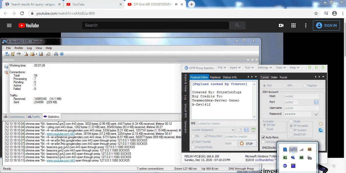This screenshot has width=346, height=173.
Task: Click the HP tray icon
Action: pos(285,166)
